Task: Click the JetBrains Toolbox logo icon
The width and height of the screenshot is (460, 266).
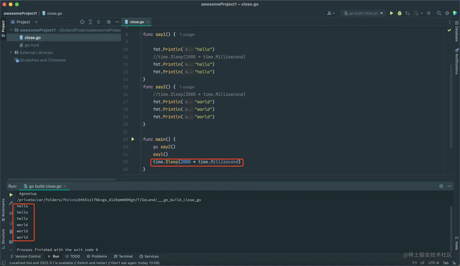Action: (x=455, y=13)
